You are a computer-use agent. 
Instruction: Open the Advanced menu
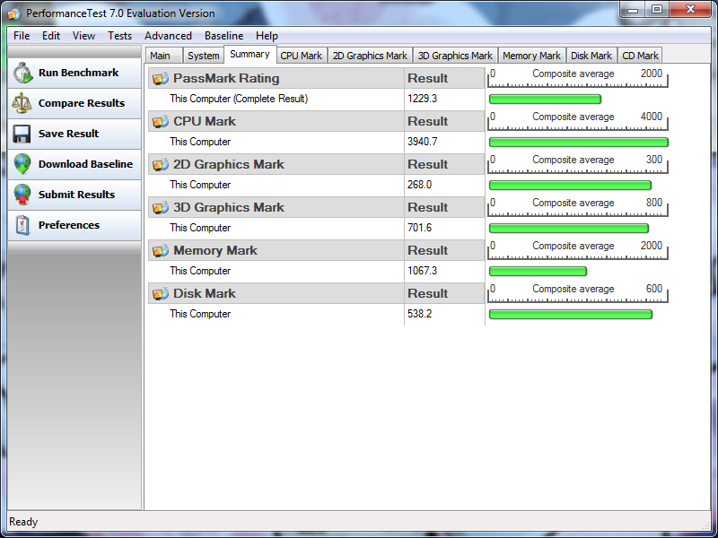[168, 36]
